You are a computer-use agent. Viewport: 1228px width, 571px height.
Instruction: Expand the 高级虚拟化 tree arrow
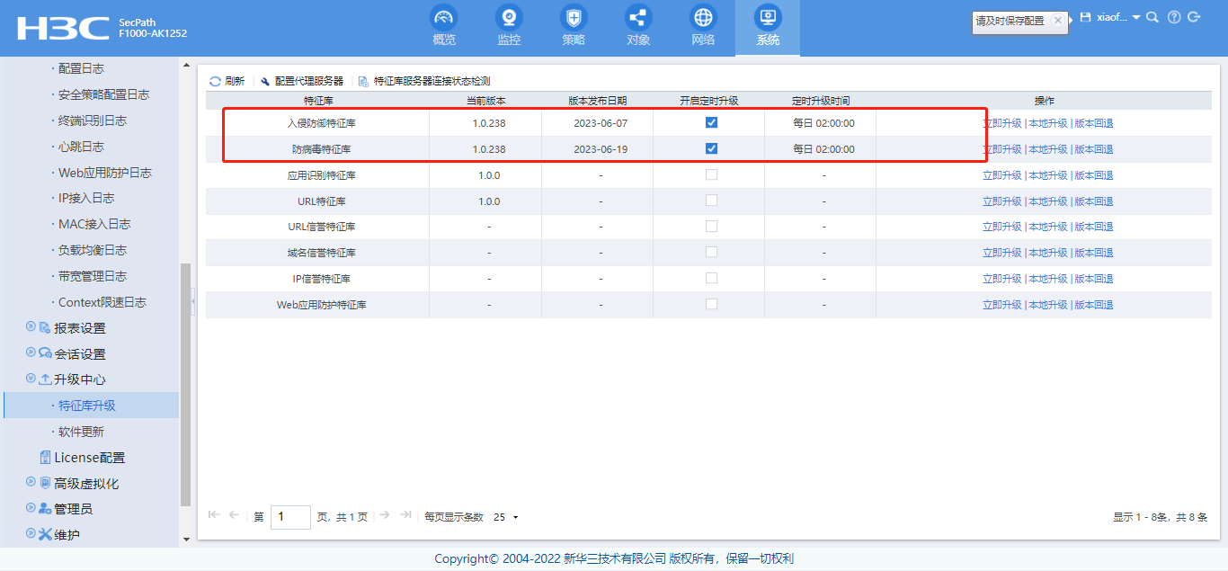pyautogui.click(x=31, y=483)
